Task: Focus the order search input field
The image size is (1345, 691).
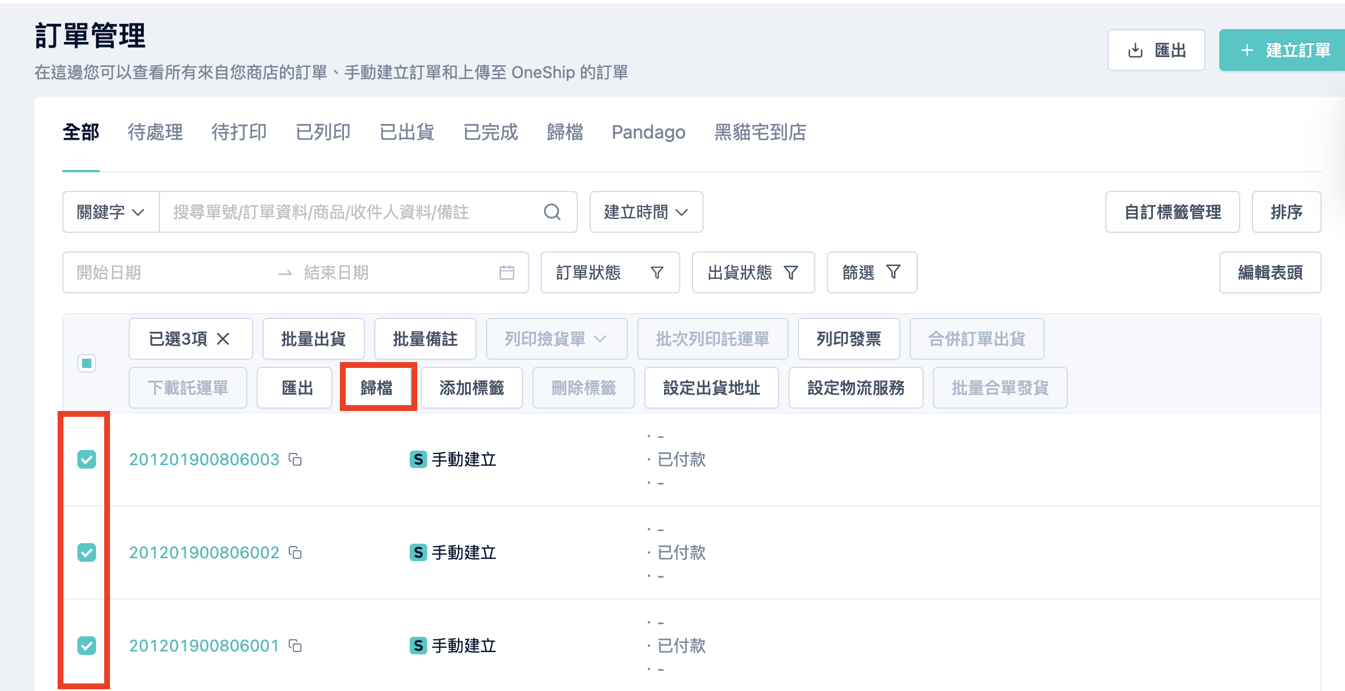Action: pyautogui.click(x=355, y=212)
